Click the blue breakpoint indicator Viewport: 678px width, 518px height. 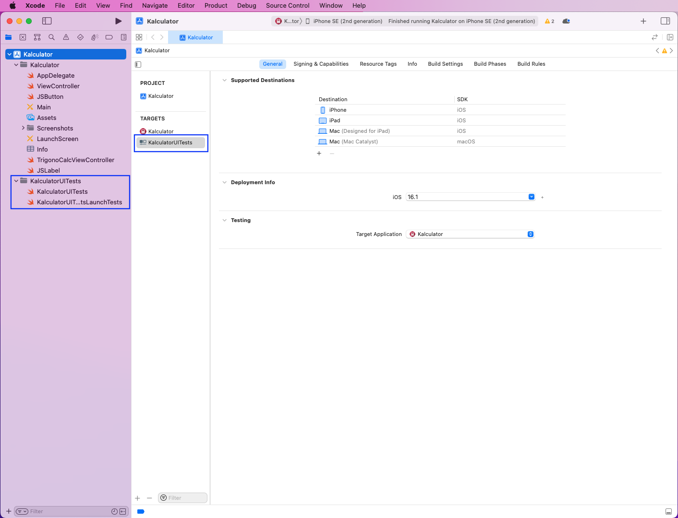[x=141, y=512]
